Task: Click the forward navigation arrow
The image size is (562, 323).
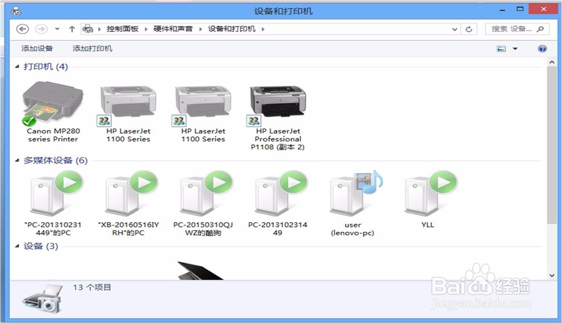Action: point(41,29)
